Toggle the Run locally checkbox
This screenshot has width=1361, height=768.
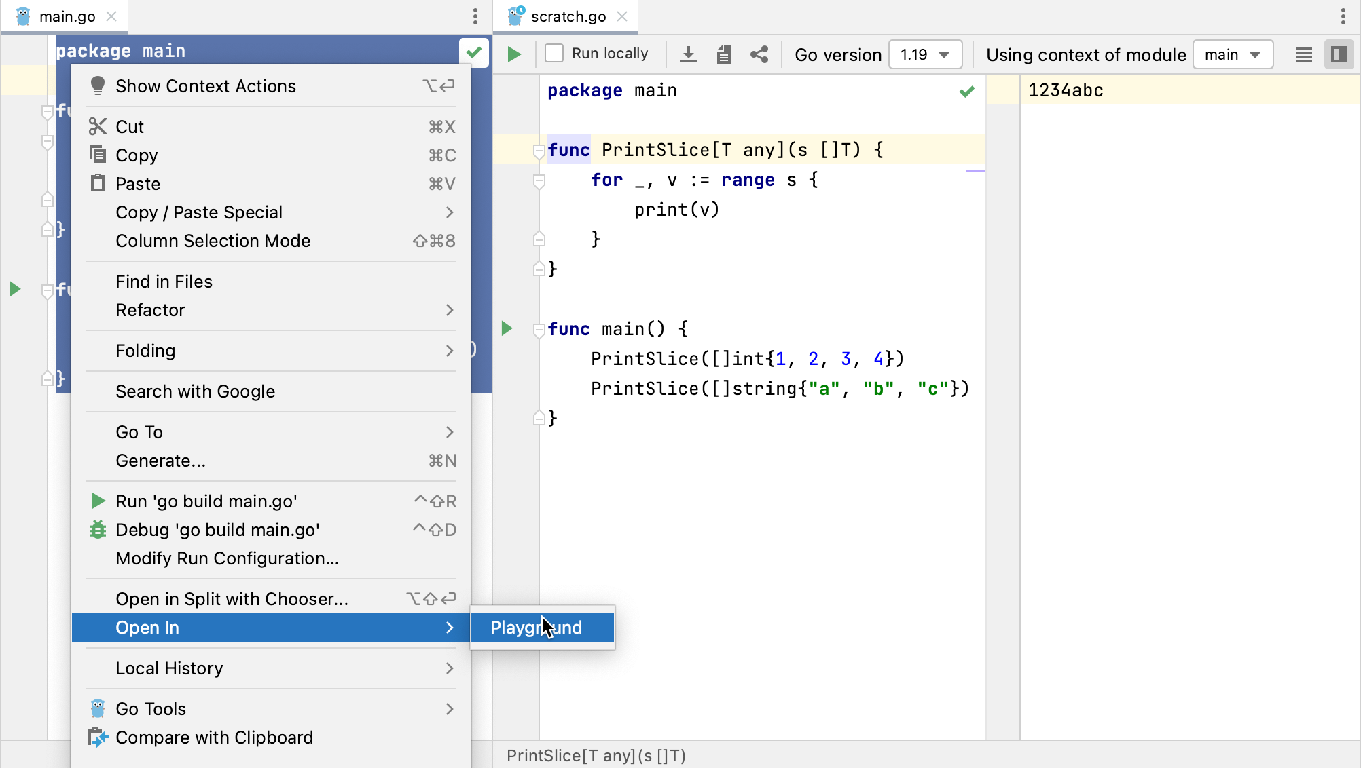point(554,53)
